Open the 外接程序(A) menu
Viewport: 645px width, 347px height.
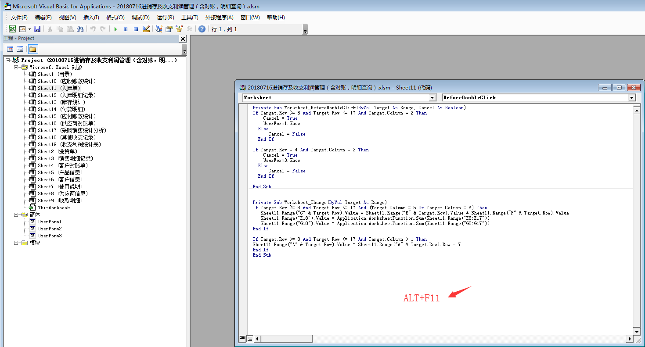pyautogui.click(x=219, y=18)
